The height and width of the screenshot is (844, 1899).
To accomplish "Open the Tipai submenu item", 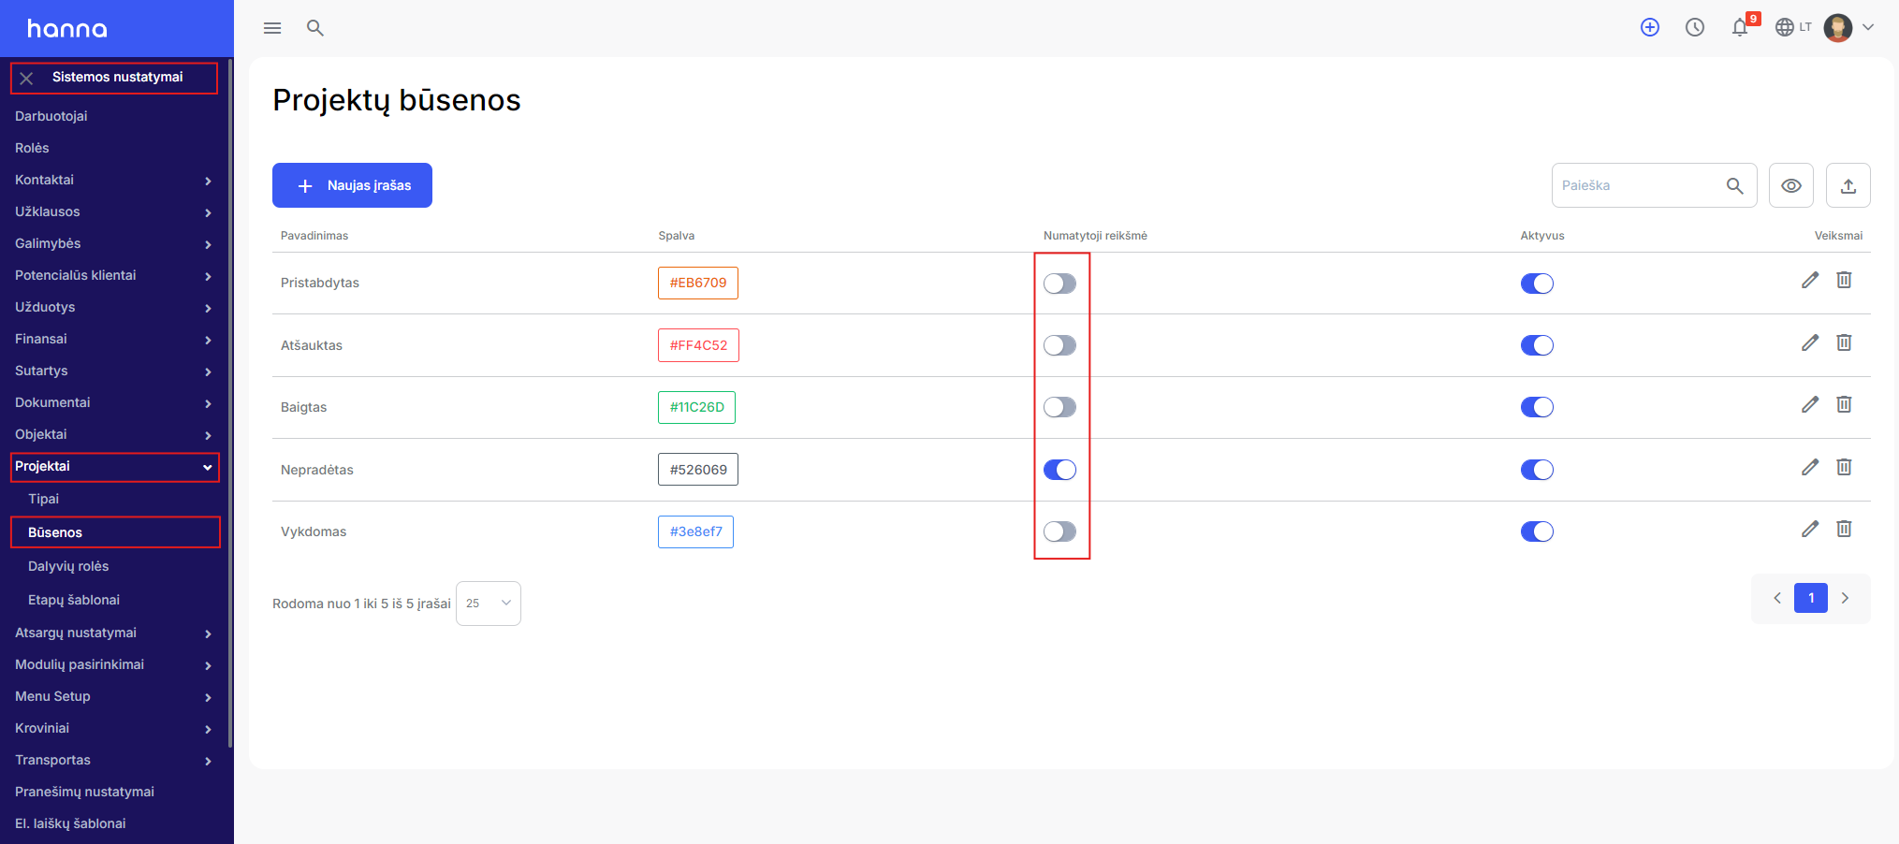I will (43, 499).
